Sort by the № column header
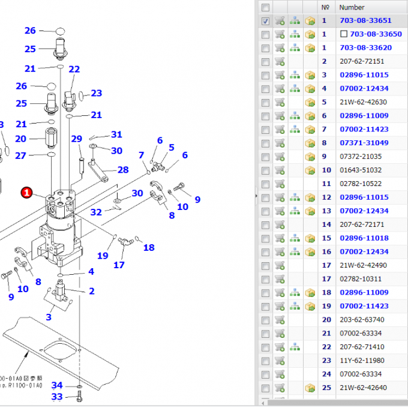Screen dimensions: 408x408 pyautogui.click(x=326, y=7)
